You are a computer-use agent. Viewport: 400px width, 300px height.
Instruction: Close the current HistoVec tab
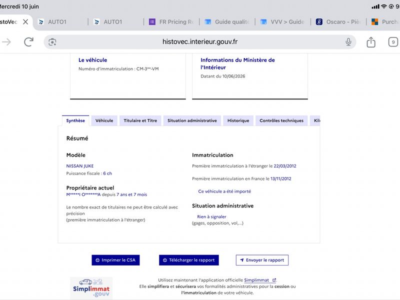click(x=25, y=22)
